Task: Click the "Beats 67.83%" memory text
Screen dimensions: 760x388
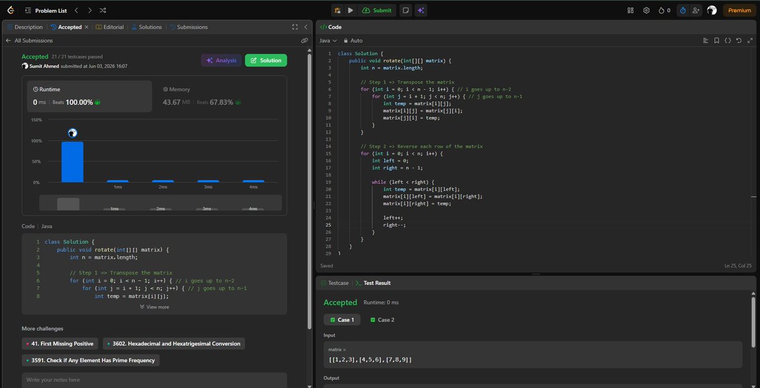Action: [216, 103]
